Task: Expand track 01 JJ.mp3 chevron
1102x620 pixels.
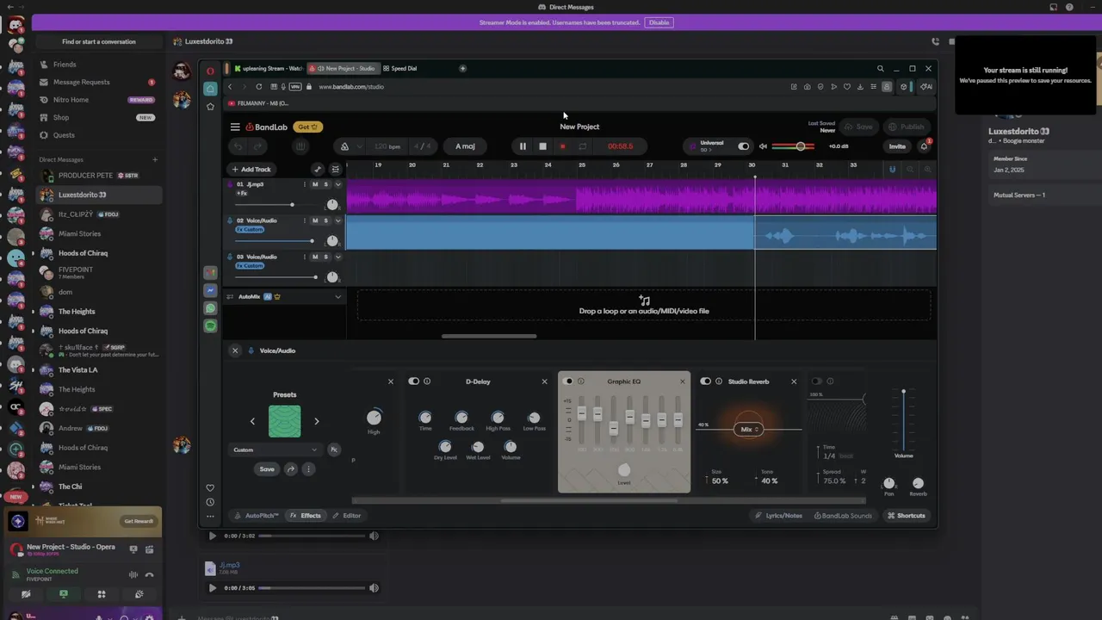Action: [x=337, y=184]
